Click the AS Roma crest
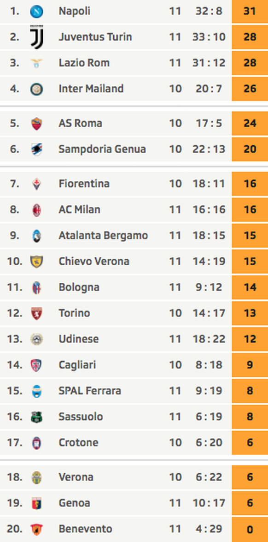The height and width of the screenshot is (542, 268). [36, 124]
